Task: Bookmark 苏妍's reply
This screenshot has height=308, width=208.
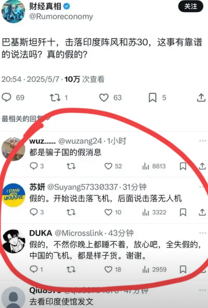Action: [x=183, y=212]
